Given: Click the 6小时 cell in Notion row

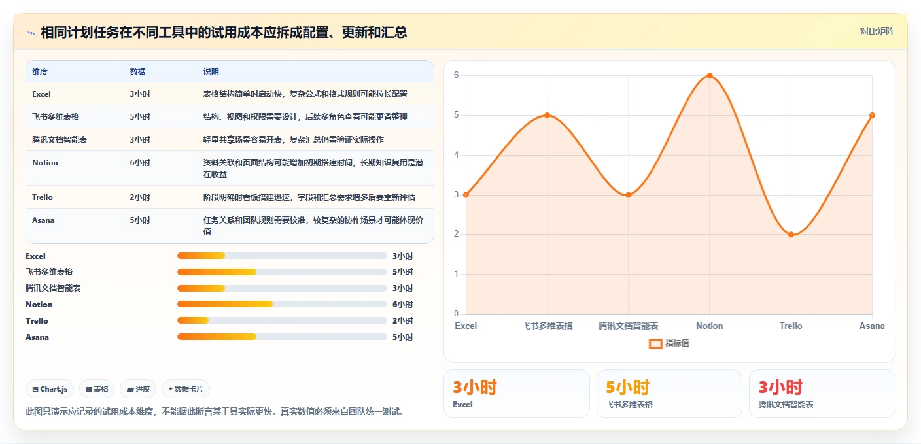Looking at the screenshot, I should coord(140,163).
